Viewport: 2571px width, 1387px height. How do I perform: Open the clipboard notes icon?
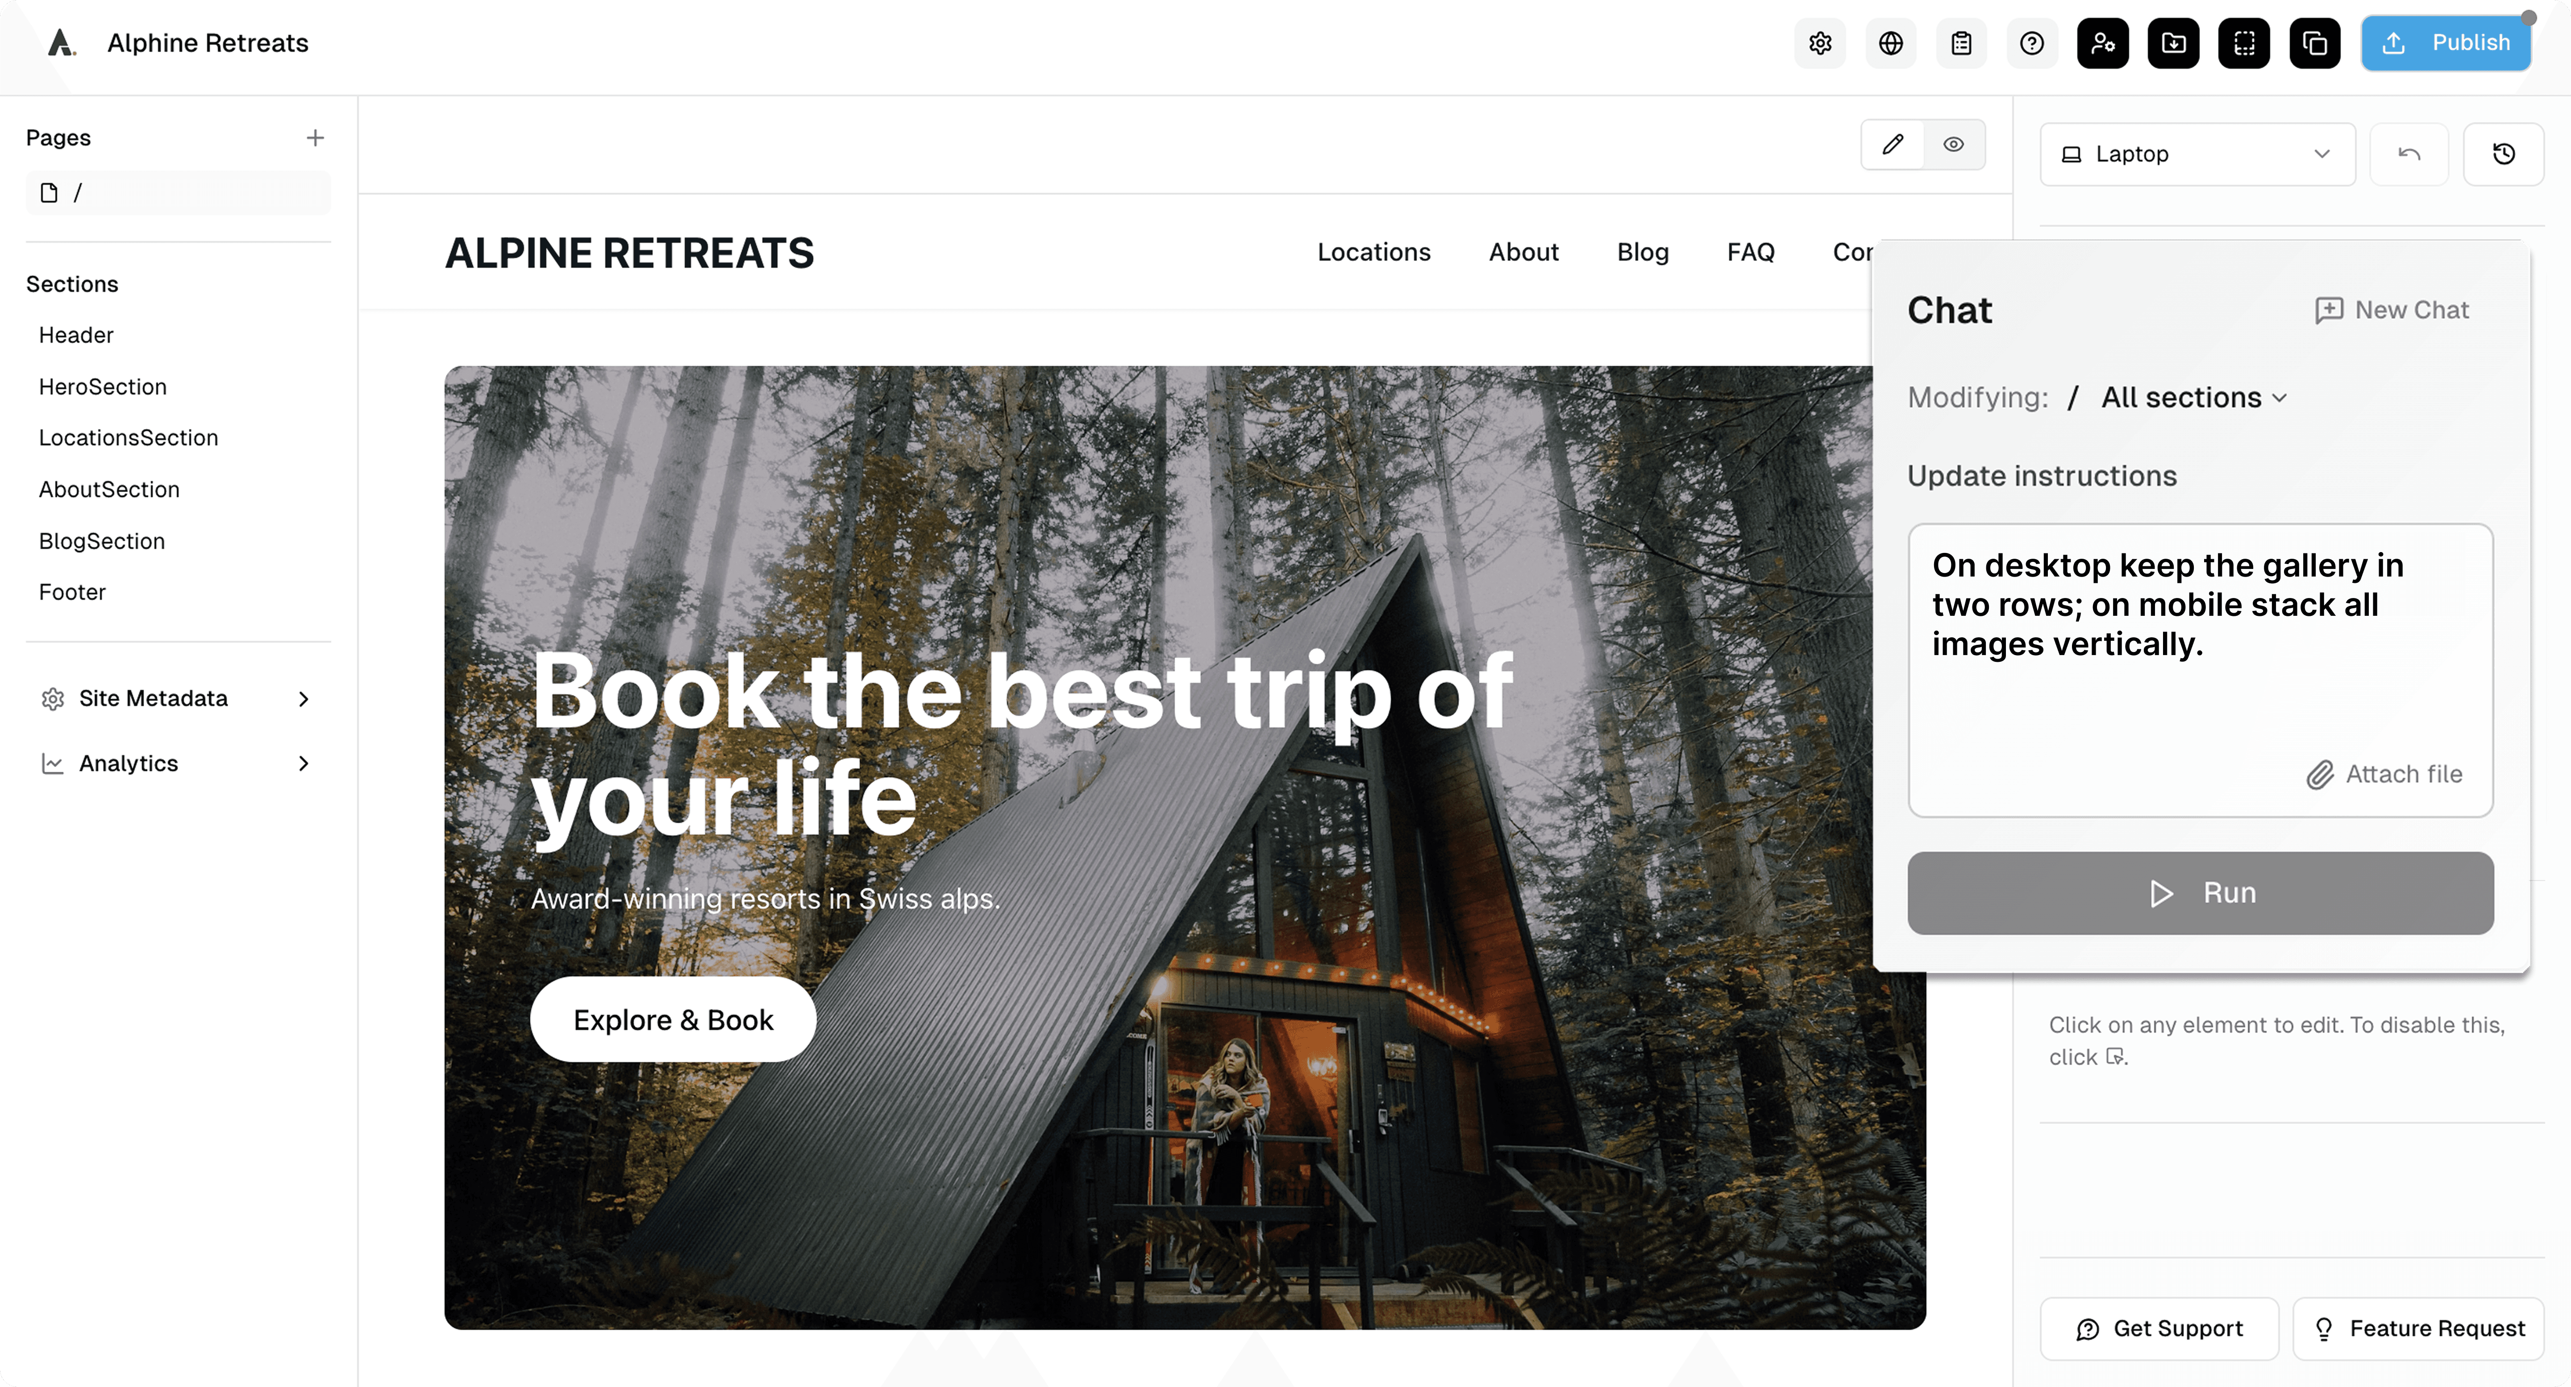point(1961,43)
